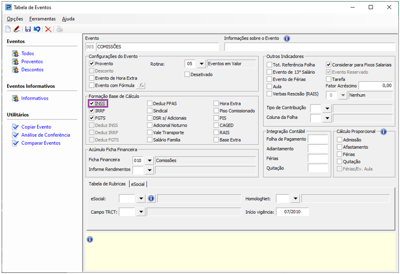Screen dimensions: 400x274
Task: Click the info icon beside eSocial dropdown
Action: pyautogui.click(x=151, y=198)
